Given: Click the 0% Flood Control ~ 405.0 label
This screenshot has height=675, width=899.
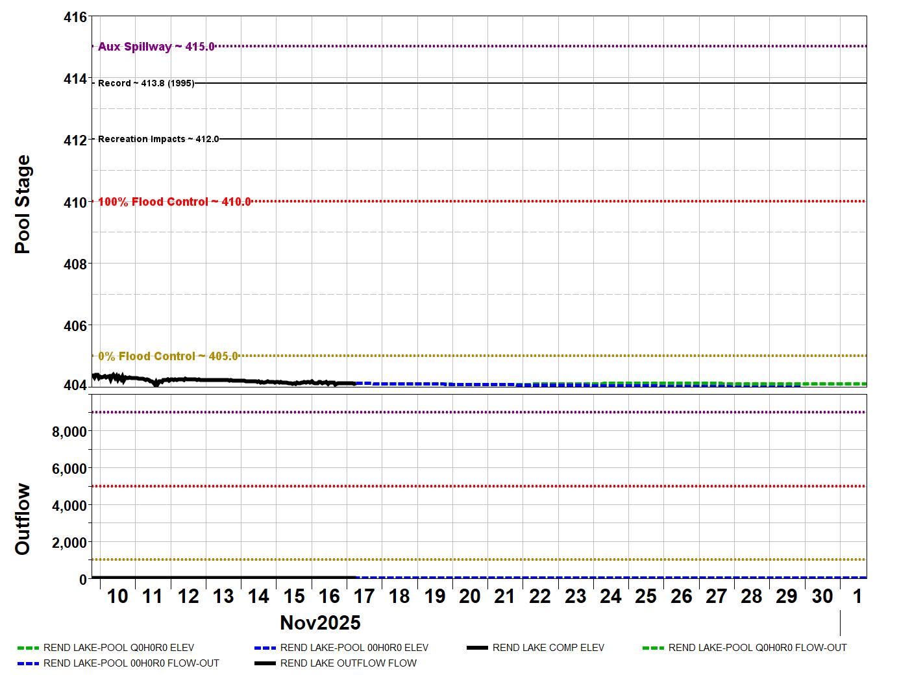Looking at the screenshot, I should coord(167,356).
